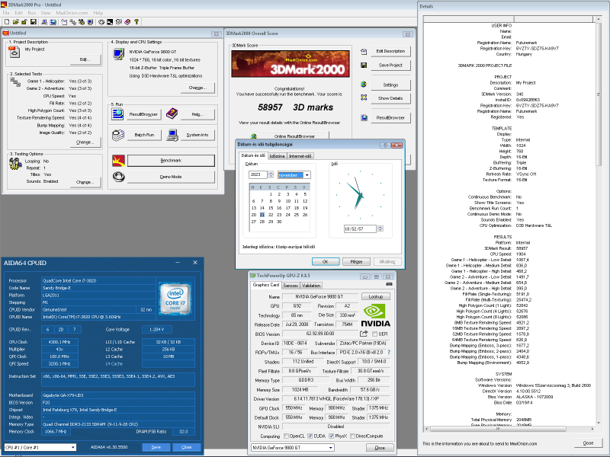Open the Help menu in 3DMark2000

tap(98, 13)
